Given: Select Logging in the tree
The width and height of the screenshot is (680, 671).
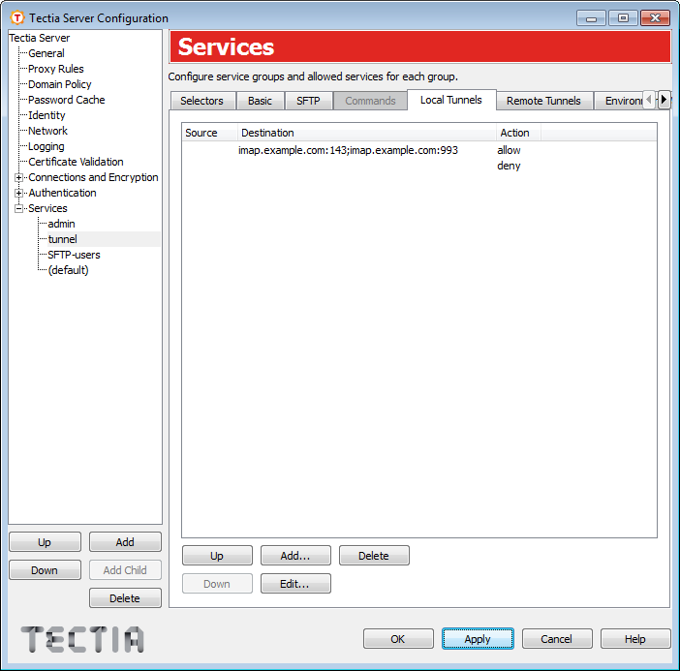Looking at the screenshot, I should click(x=46, y=146).
